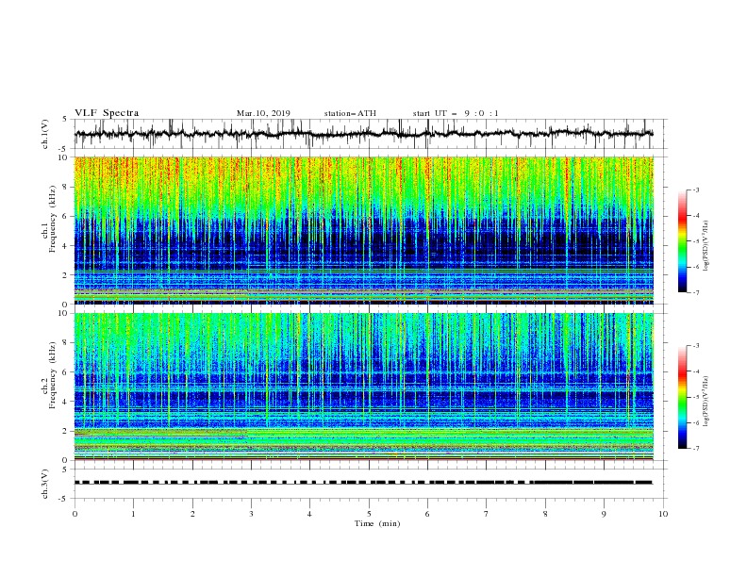Click the ch.2 color scale bar
The width and height of the screenshot is (747, 577).
(683, 397)
